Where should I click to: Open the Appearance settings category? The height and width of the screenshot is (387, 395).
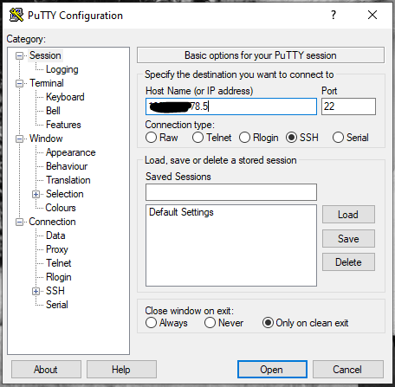71,152
